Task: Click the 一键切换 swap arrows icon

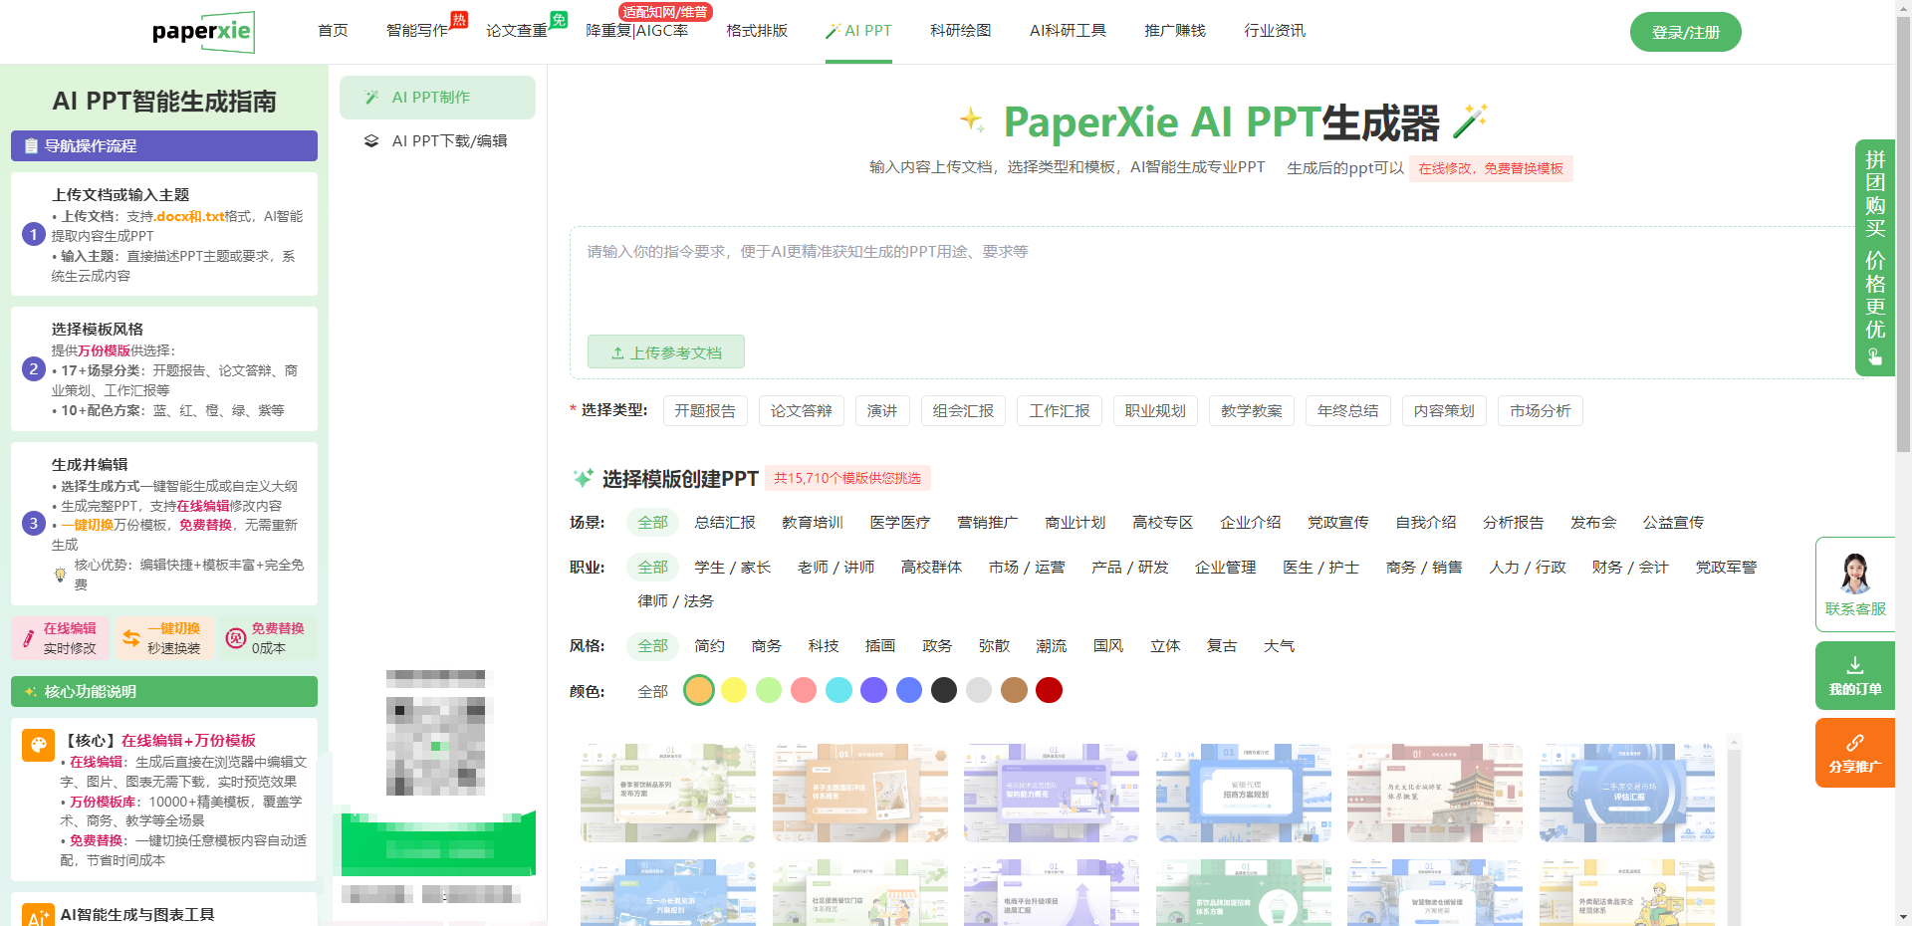Action: [131, 638]
